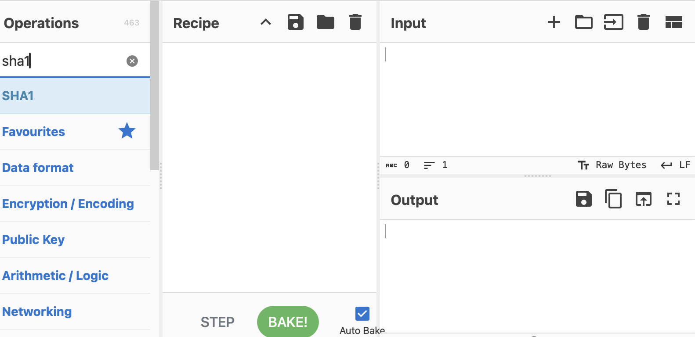Load a saved recipe folder icon

point(326,22)
